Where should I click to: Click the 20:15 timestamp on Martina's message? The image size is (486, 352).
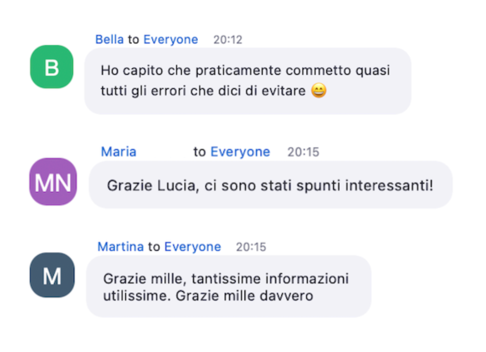(251, 247)
